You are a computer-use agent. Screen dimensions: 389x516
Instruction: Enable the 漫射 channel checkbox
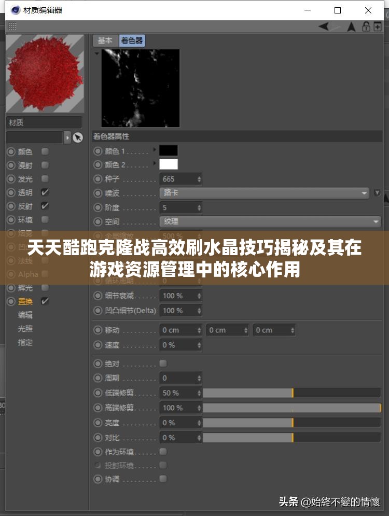[x=45, y=165]
